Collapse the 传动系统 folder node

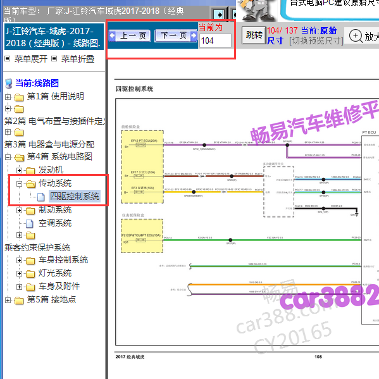coord(19,183)
